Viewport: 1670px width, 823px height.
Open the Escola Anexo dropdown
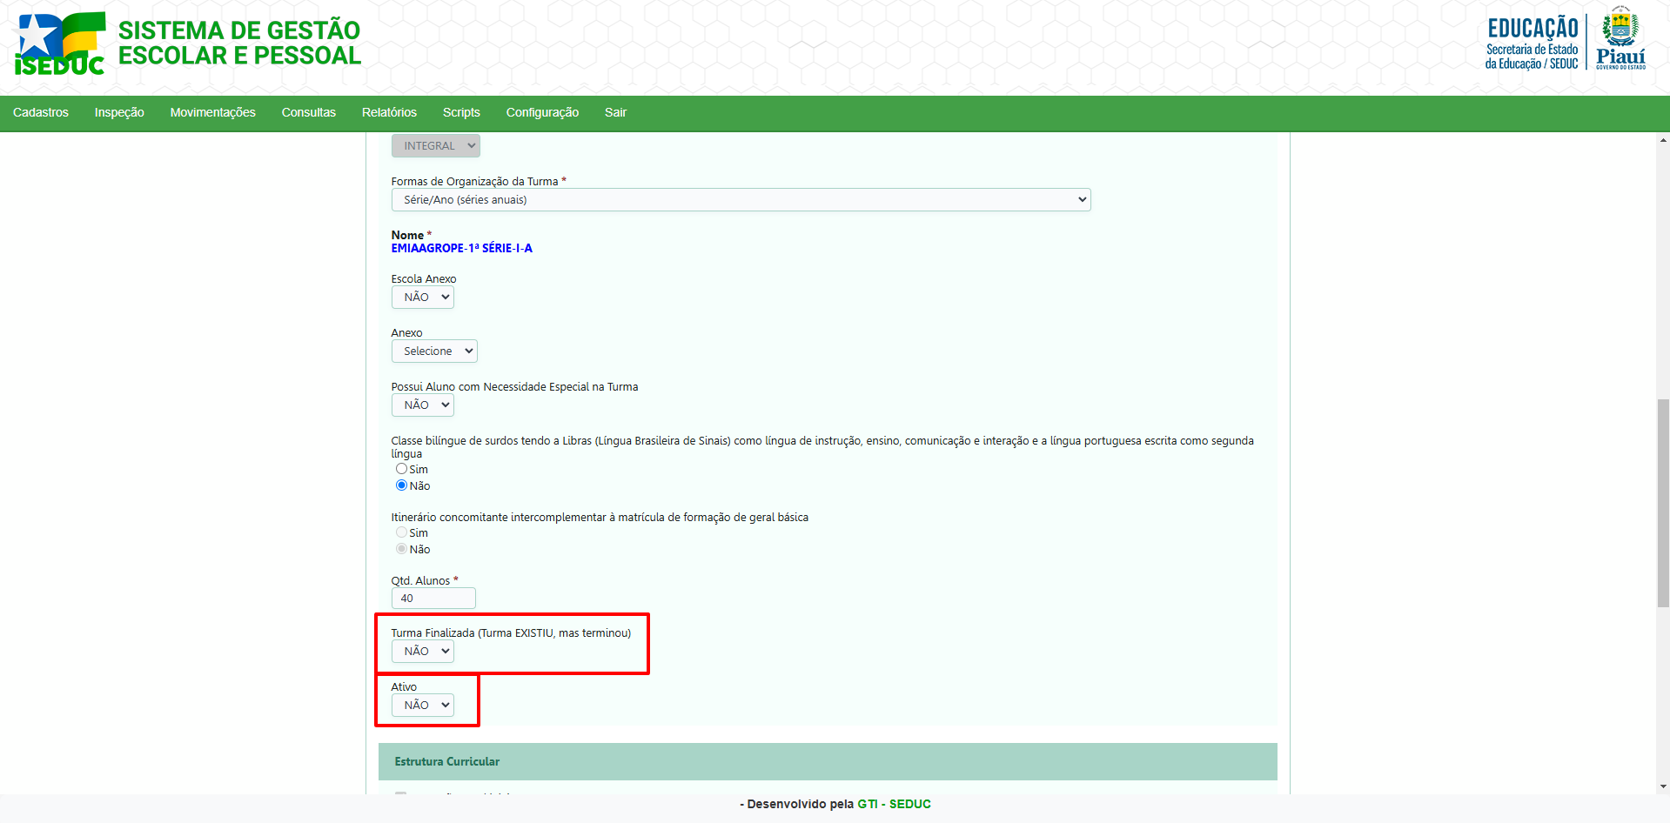pos(423,298)
